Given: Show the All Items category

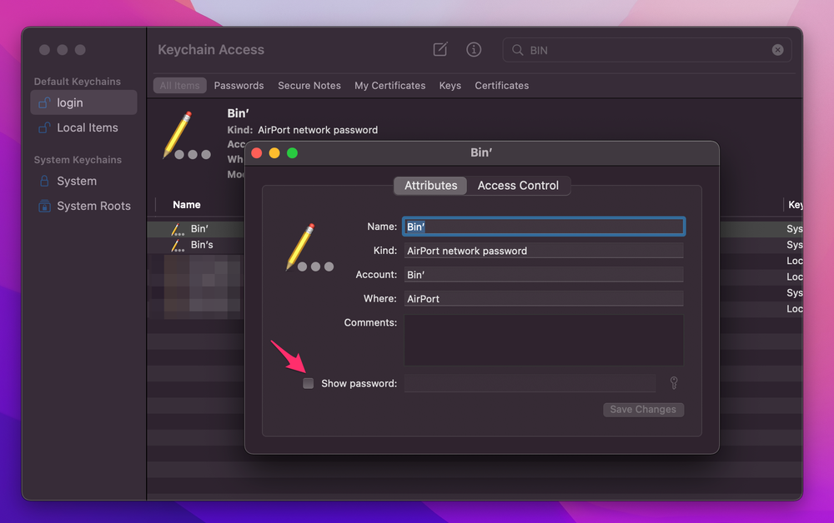Looking at the screenshot, I should [180, 86].
